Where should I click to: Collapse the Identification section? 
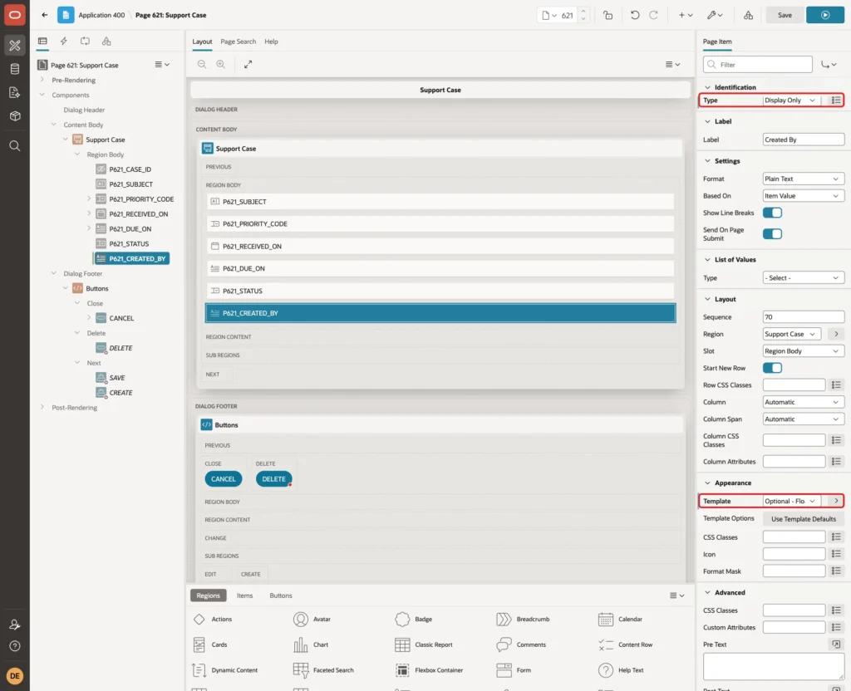pos(707,87)
